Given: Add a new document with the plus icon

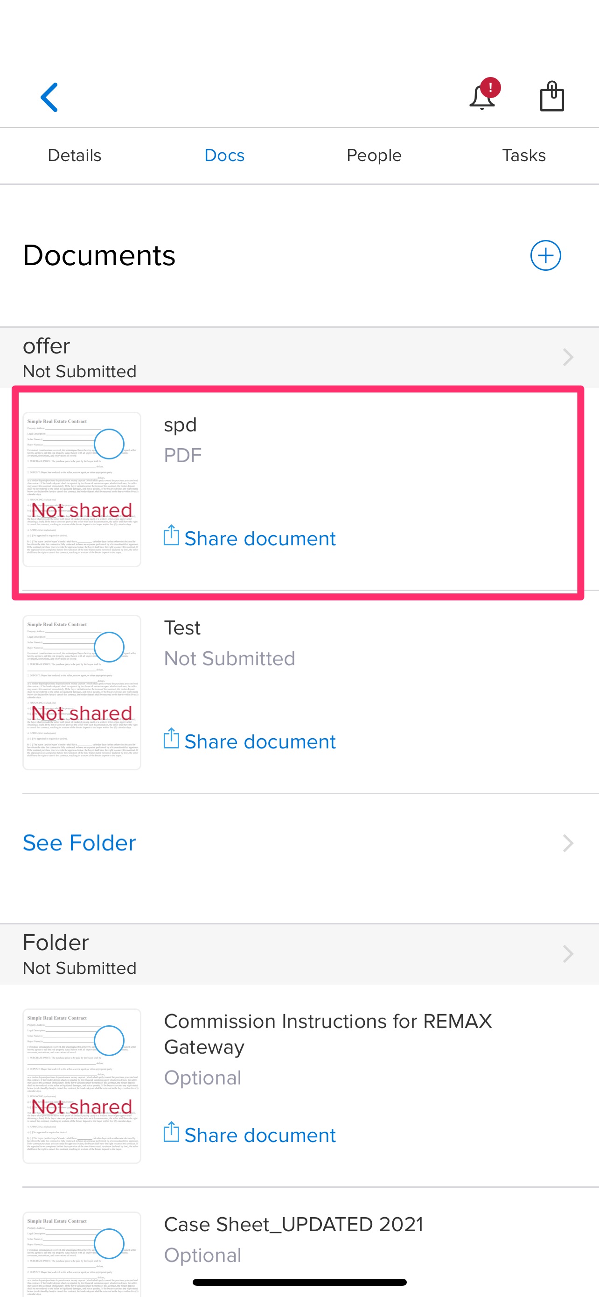Looking at the screenshot, I should point(546,255).
